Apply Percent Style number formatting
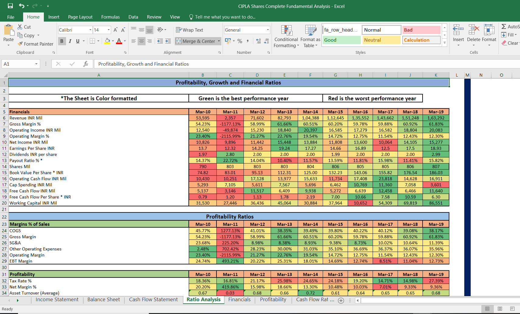Viewport: 520px width, 314px height. pos(240,41)
